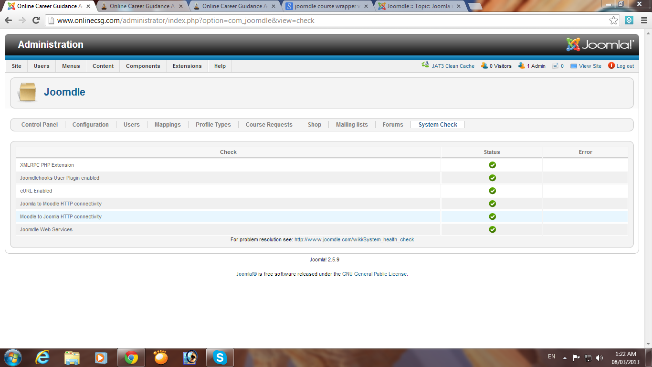Open the joomdle.com System_health_check wiki link
The image size is (652, 367).
tap(354, 240)
